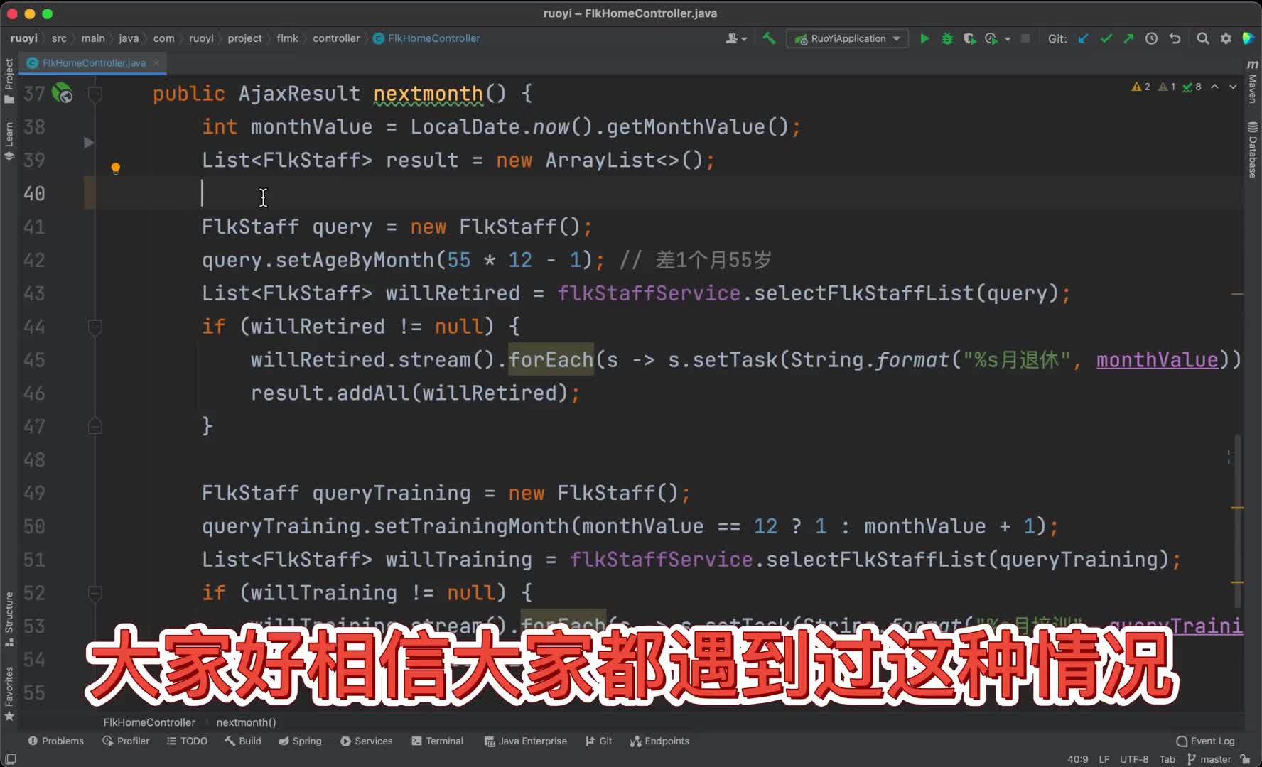Run RuoYiApplication with the green play icon
This screenshot has width=1262, height=767.
tap(924, 38)
